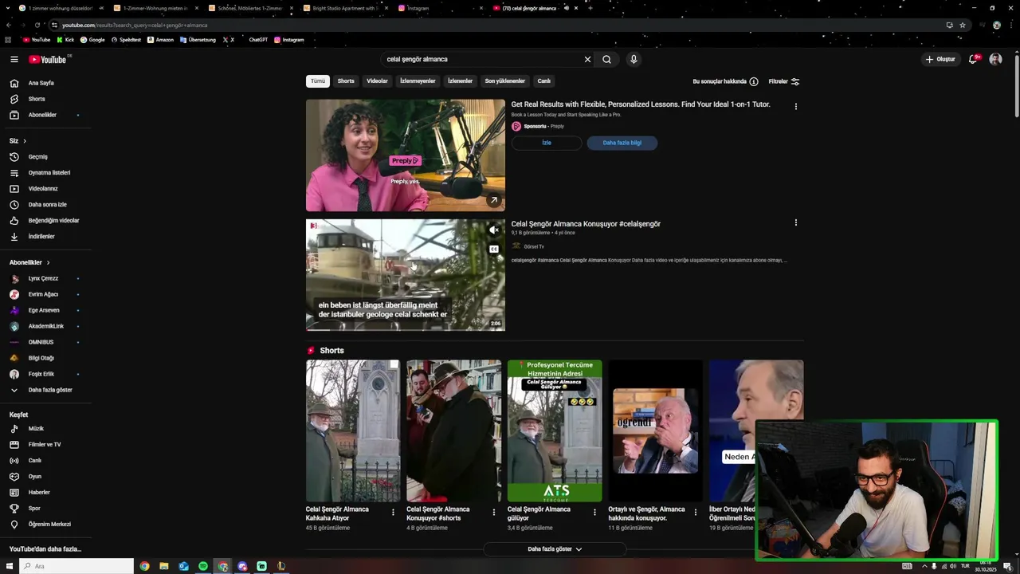Click the ad's İzle button
Image resolution: width=1020 pixels, height=574 pixels.
pos(547,143)
